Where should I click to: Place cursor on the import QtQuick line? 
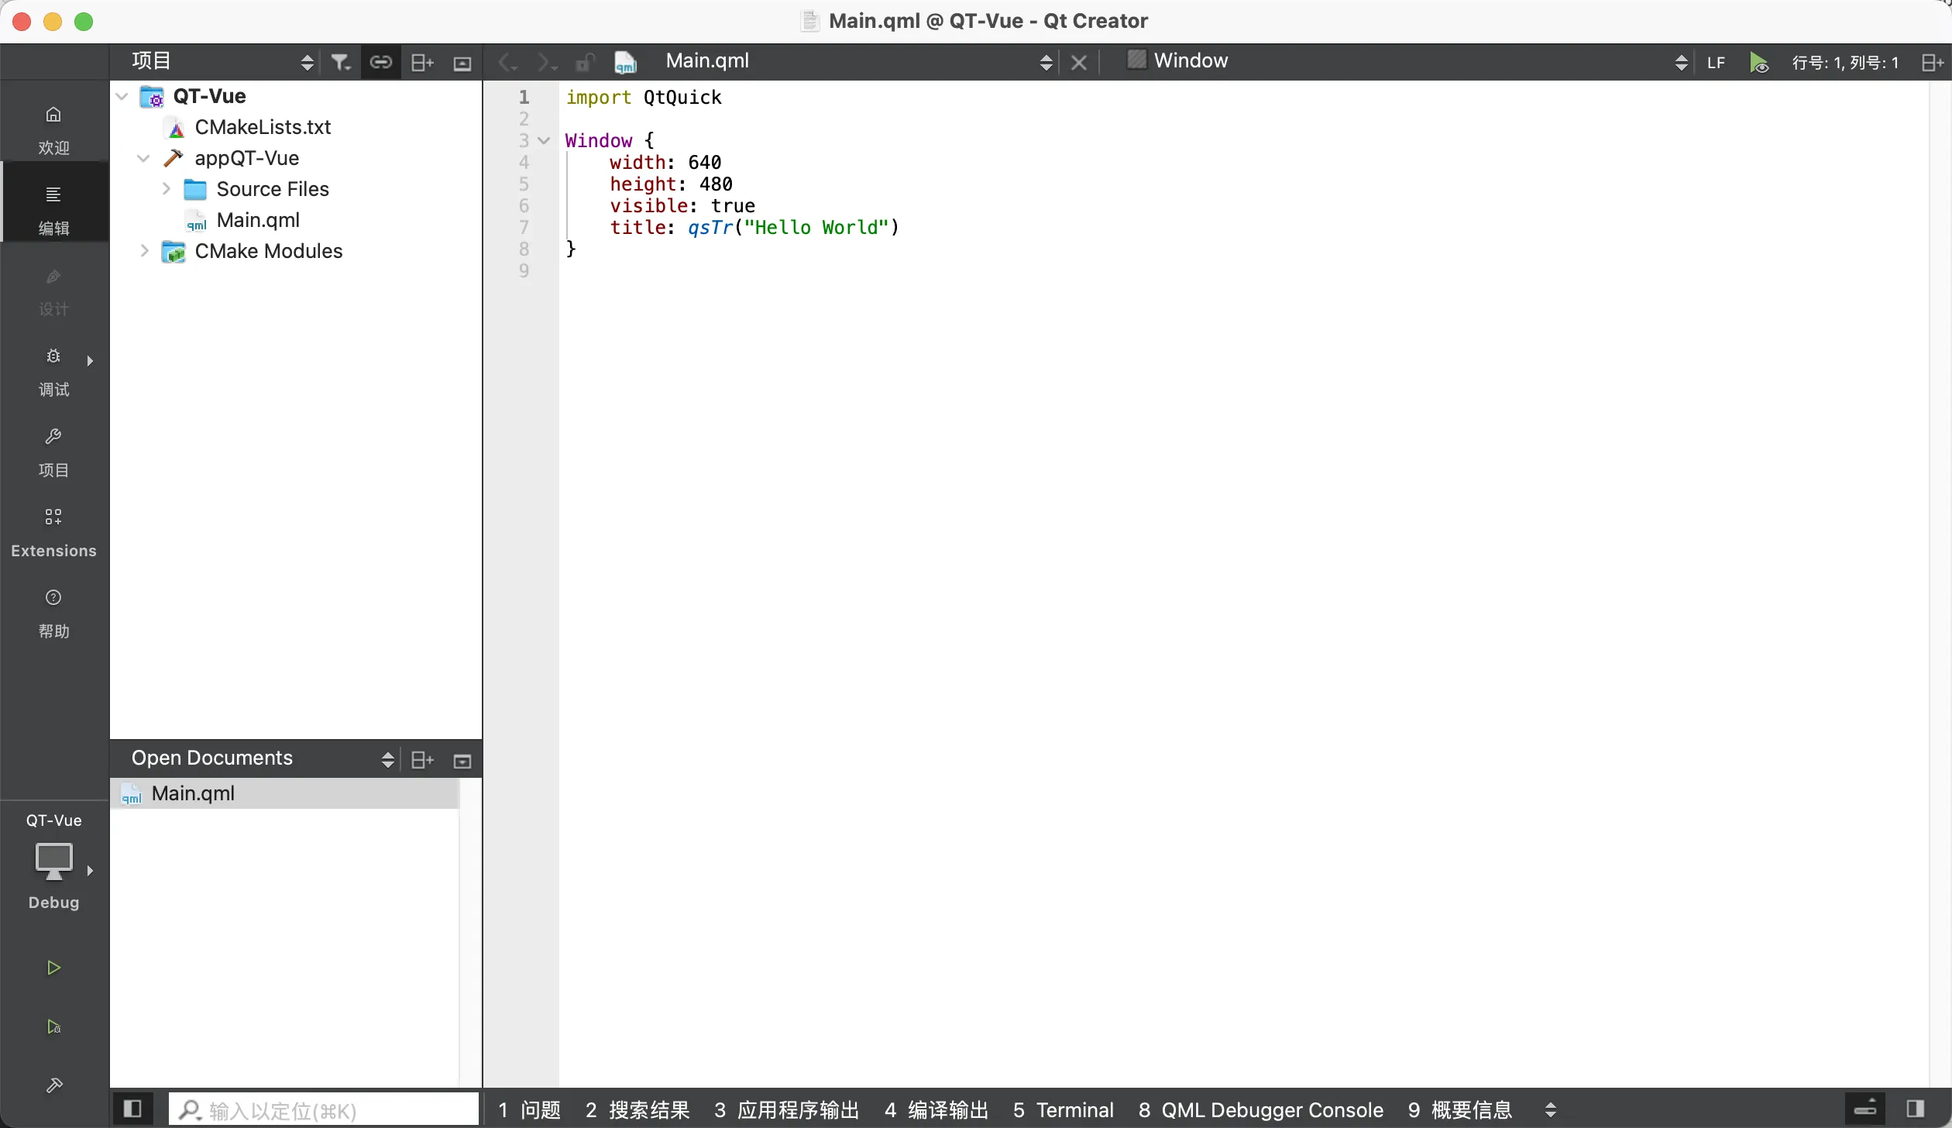(643, 98)
